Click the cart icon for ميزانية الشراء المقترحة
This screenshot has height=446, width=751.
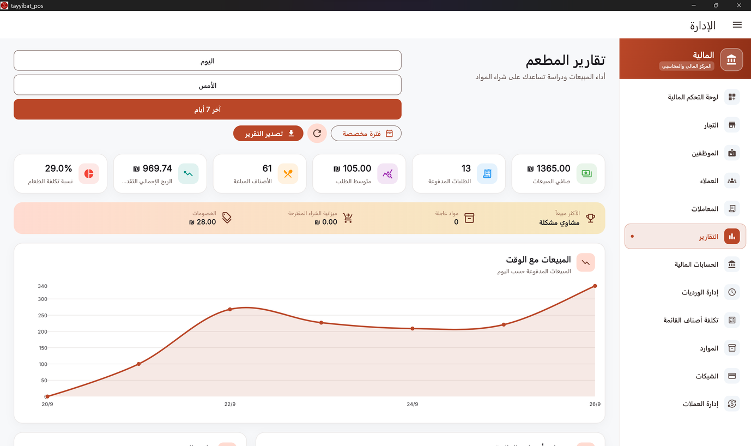[x=348, y=218]
